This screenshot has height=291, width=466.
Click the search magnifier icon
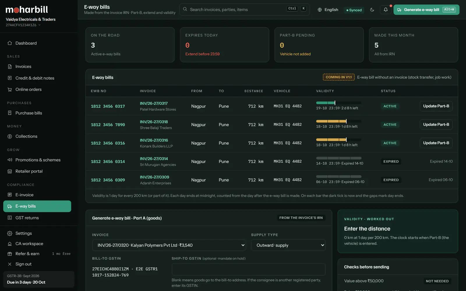185,9
